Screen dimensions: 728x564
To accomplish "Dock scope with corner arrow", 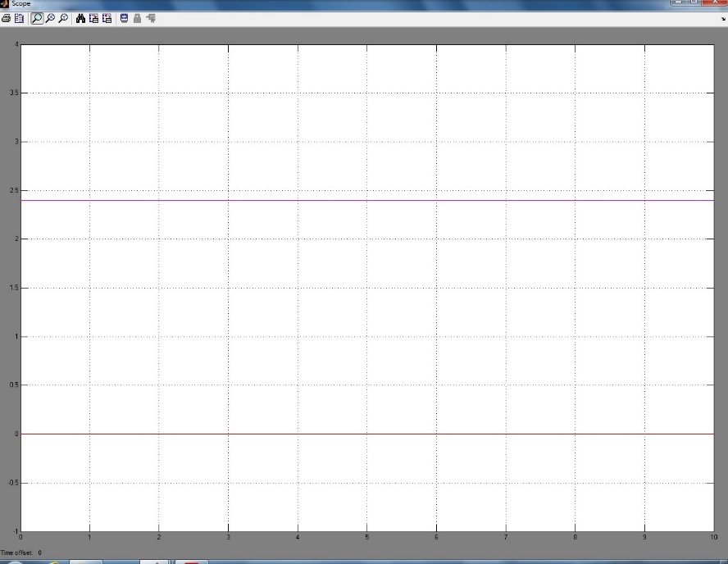I will pos(723,19).
